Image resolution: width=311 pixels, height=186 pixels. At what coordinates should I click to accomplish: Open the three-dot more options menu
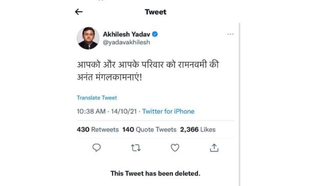point(230,34)
